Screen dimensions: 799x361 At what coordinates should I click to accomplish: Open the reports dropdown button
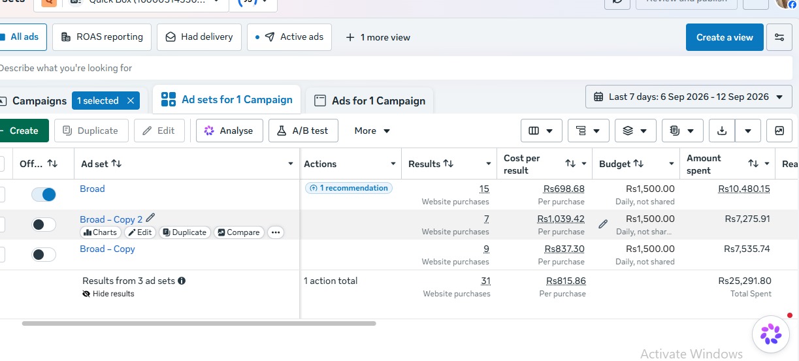(x=682, y=131)
